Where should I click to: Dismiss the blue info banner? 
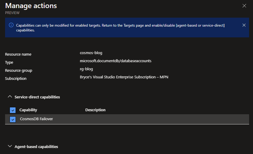click(244, 25)
